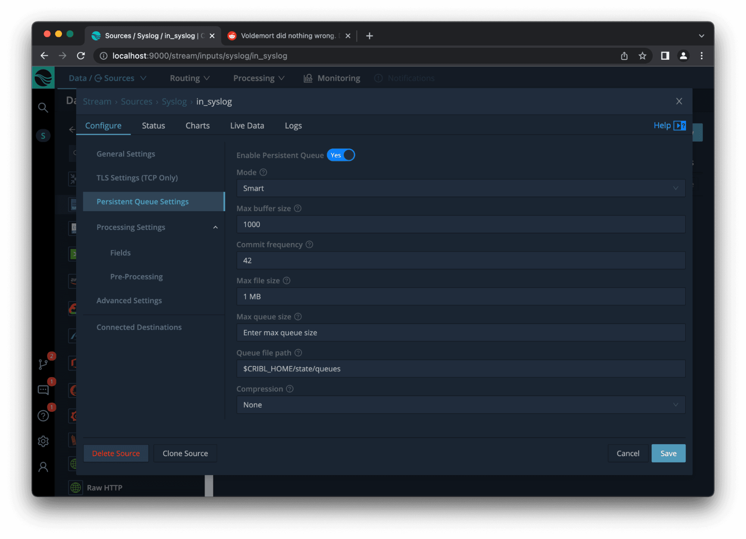746x539 pixels.
Task: Click the Mode help tooltip icon
Action: click(x=263, y=172)
